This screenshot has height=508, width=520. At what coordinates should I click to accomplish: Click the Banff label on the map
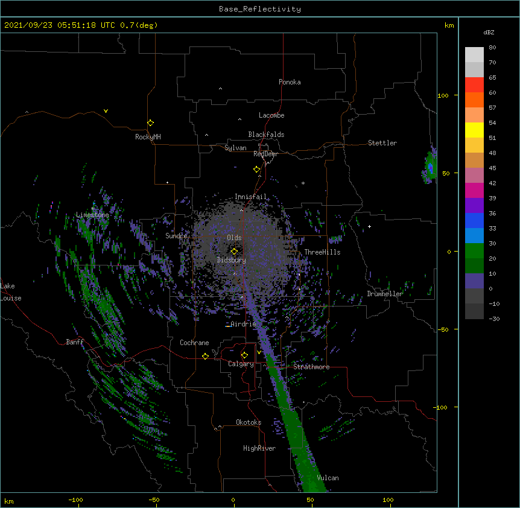point(75,342)
